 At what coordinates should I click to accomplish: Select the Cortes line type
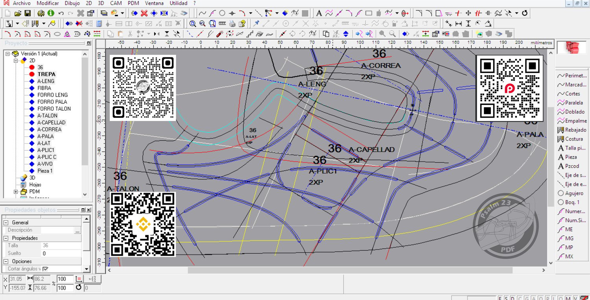569,93
